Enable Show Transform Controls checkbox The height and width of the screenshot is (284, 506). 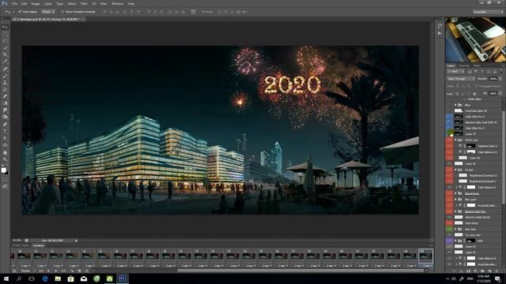point(62,12)
